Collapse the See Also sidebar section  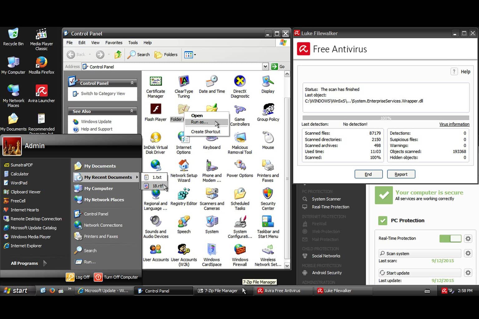coord(132,111)
